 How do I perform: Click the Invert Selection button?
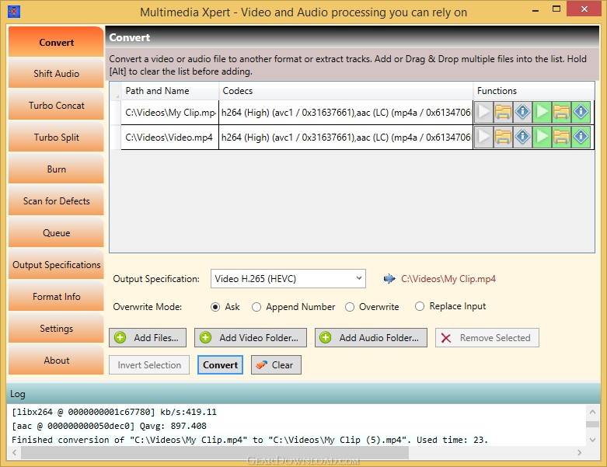click(149, 365)
